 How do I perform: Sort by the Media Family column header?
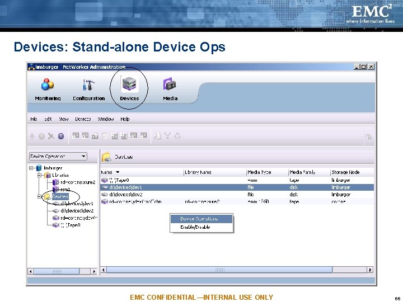pos(310,172)
